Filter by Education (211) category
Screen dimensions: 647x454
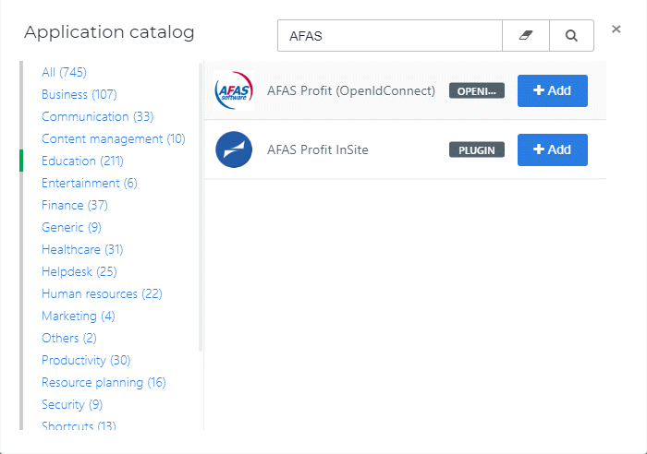(82, 161)
